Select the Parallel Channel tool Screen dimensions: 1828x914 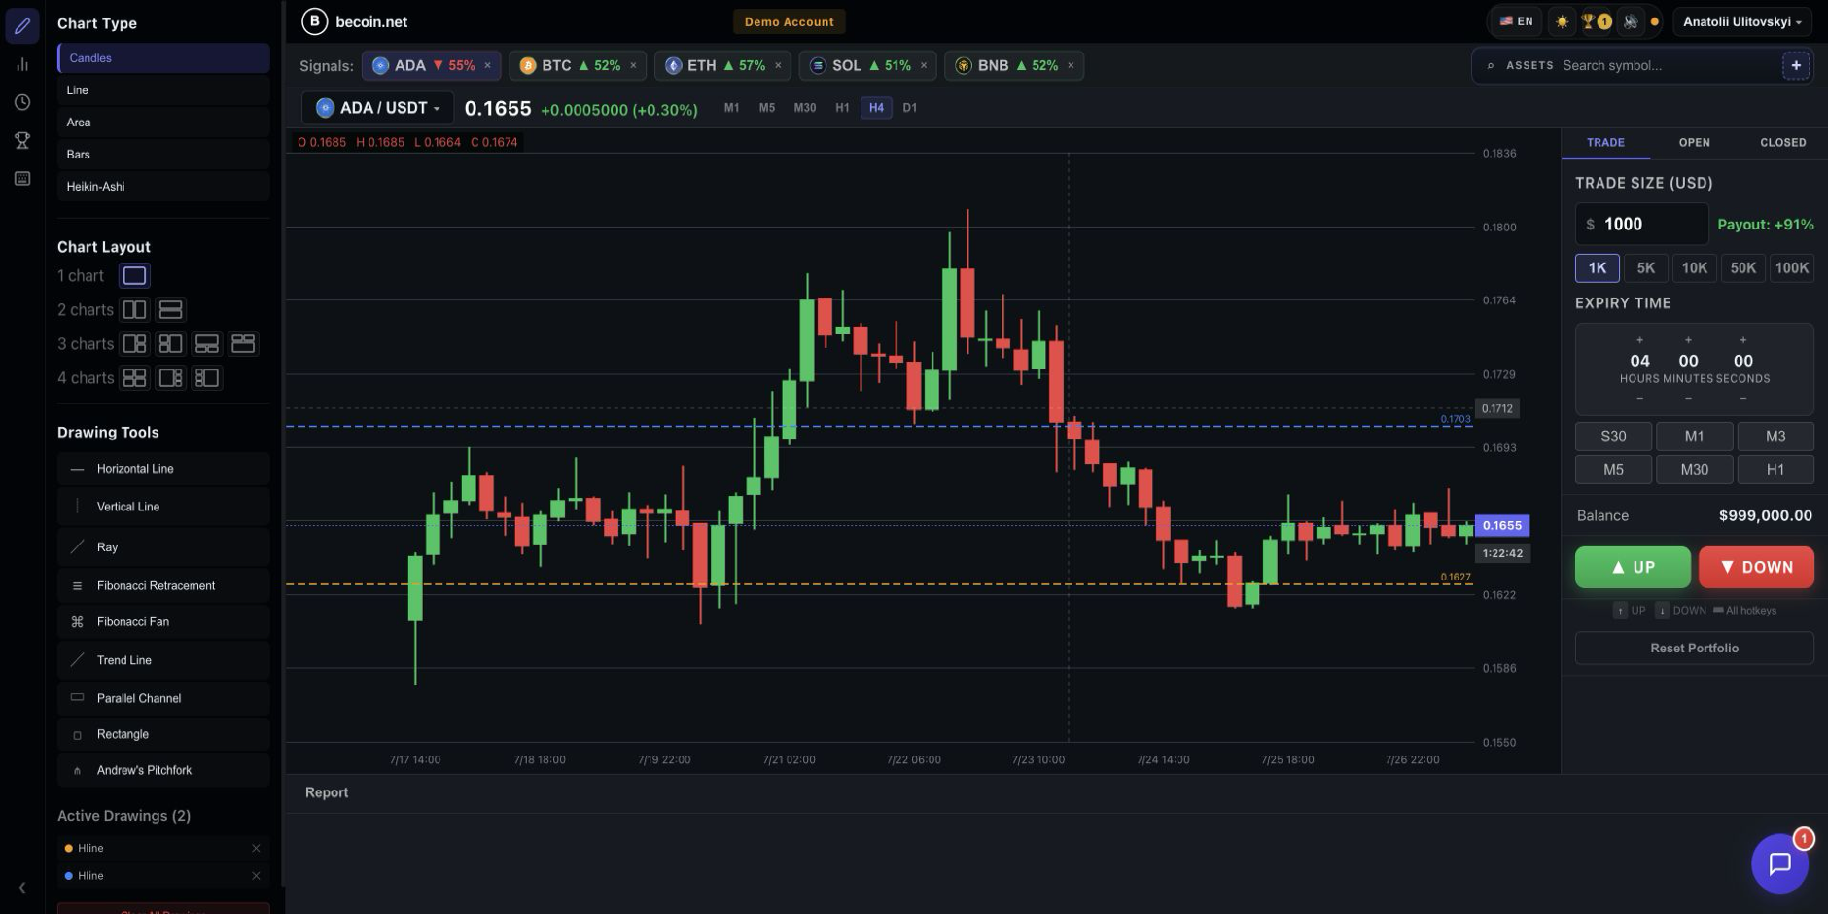click(163, 698)
